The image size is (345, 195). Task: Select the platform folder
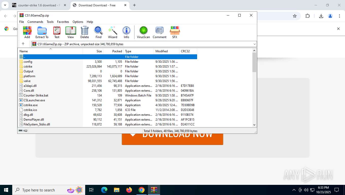(x=108, y=76)
